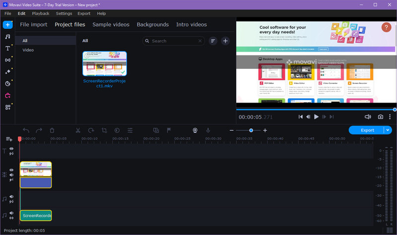Open the Edit menu
The height and width of the screenshot is (235, 397).
(x=21, y=13)
